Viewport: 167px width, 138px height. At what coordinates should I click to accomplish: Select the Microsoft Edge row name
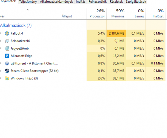click(x=21, y=56)
